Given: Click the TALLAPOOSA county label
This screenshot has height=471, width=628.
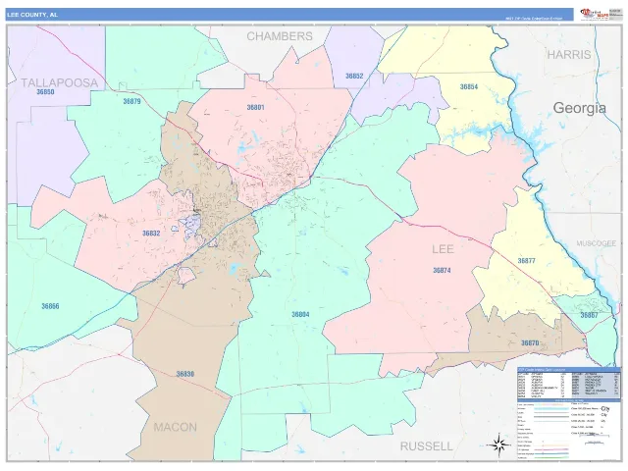Looking at the screenshot, I should point(59,82).
